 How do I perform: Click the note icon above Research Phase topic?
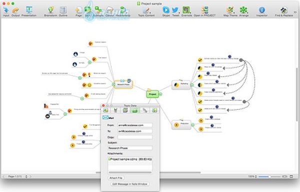pos(129,80)
